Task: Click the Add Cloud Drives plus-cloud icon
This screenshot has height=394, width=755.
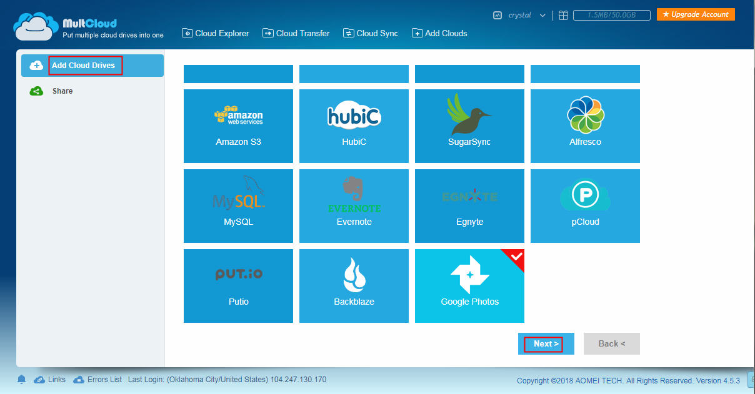Action: 37,66
